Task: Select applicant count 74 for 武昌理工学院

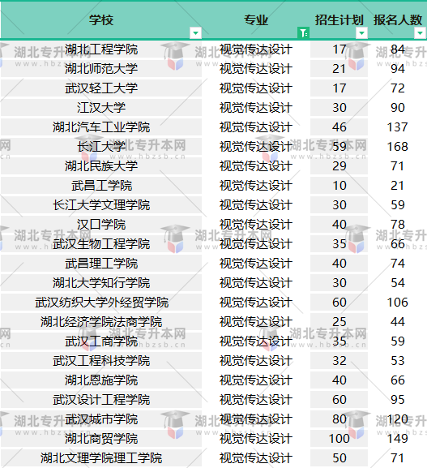Action: click(398, 264)
